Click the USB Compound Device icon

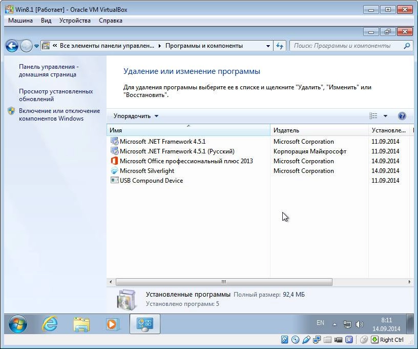tap(114, 180)
